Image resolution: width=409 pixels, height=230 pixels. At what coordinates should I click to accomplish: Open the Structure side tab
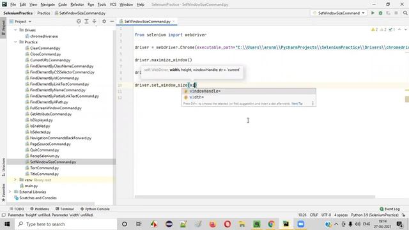click(3, 167)
